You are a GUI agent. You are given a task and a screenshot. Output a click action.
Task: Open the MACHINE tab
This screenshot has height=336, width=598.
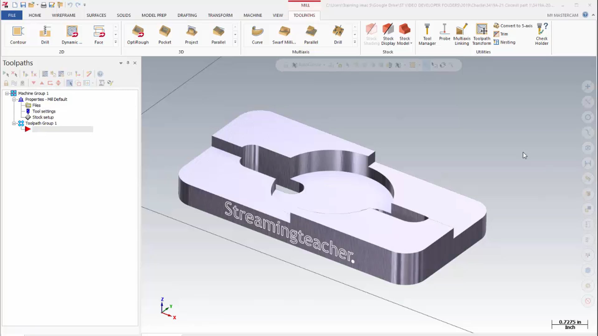click(253, 15)
